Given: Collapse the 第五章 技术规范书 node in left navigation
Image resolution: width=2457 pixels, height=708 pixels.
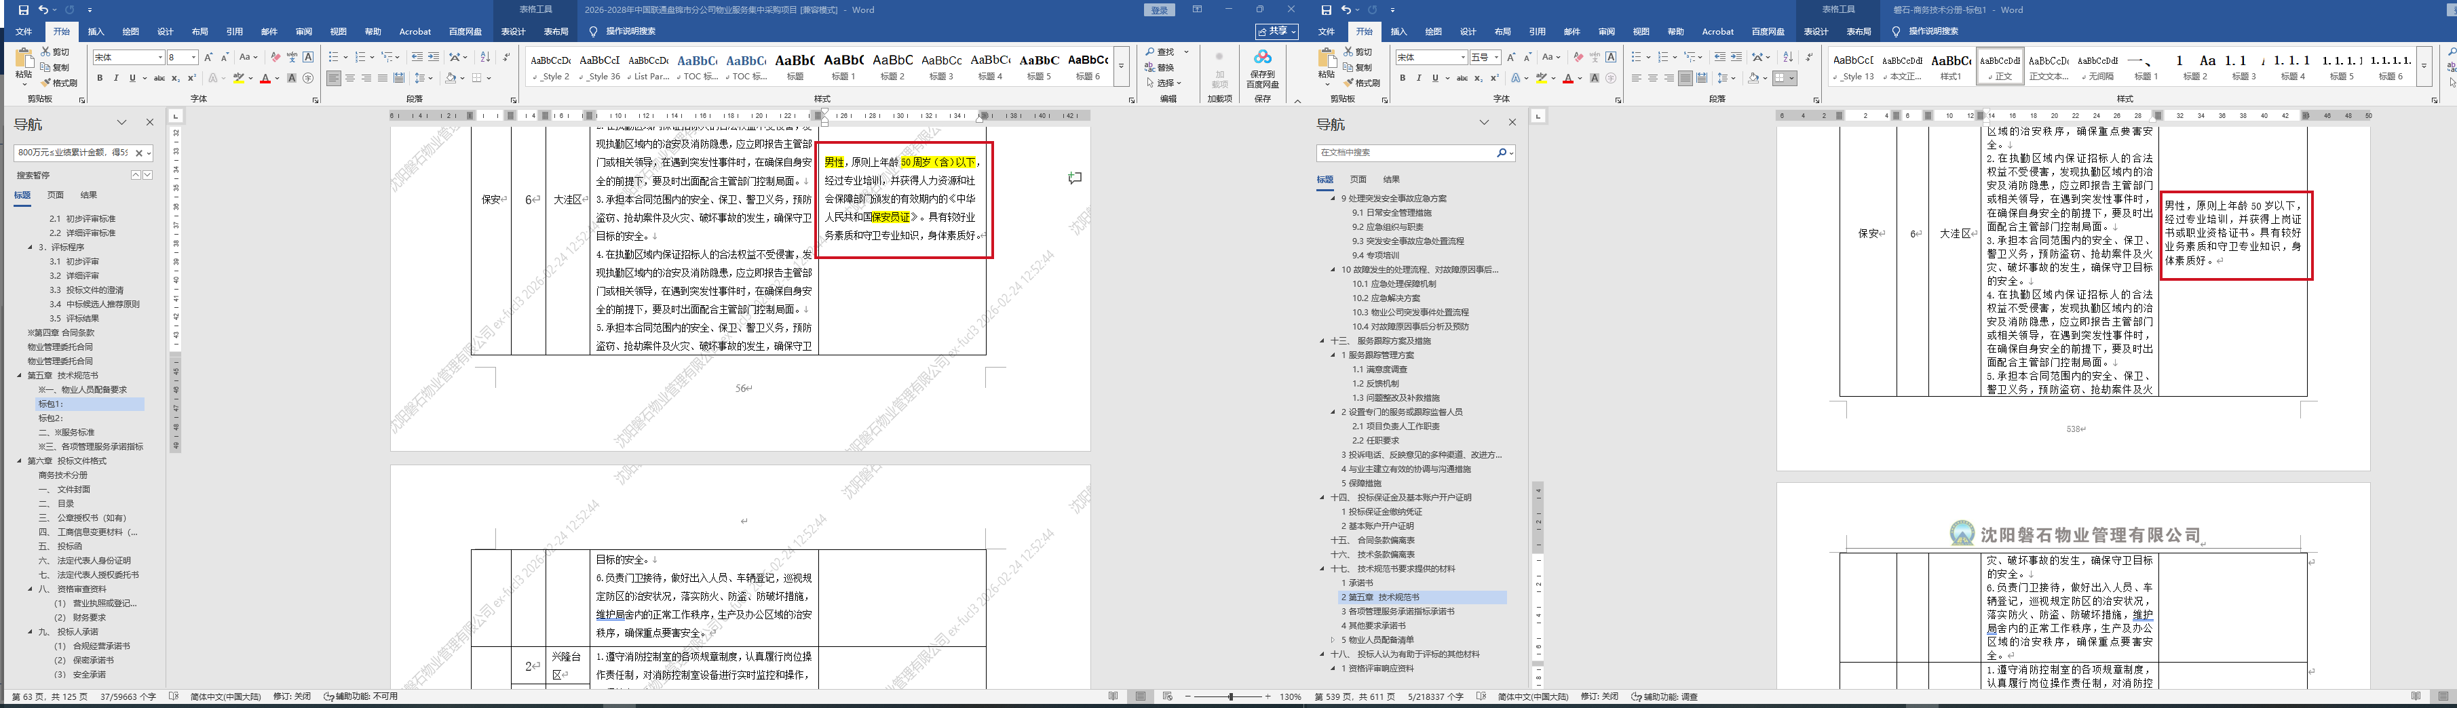Looking at the screenshot, I should pos(19,376).
